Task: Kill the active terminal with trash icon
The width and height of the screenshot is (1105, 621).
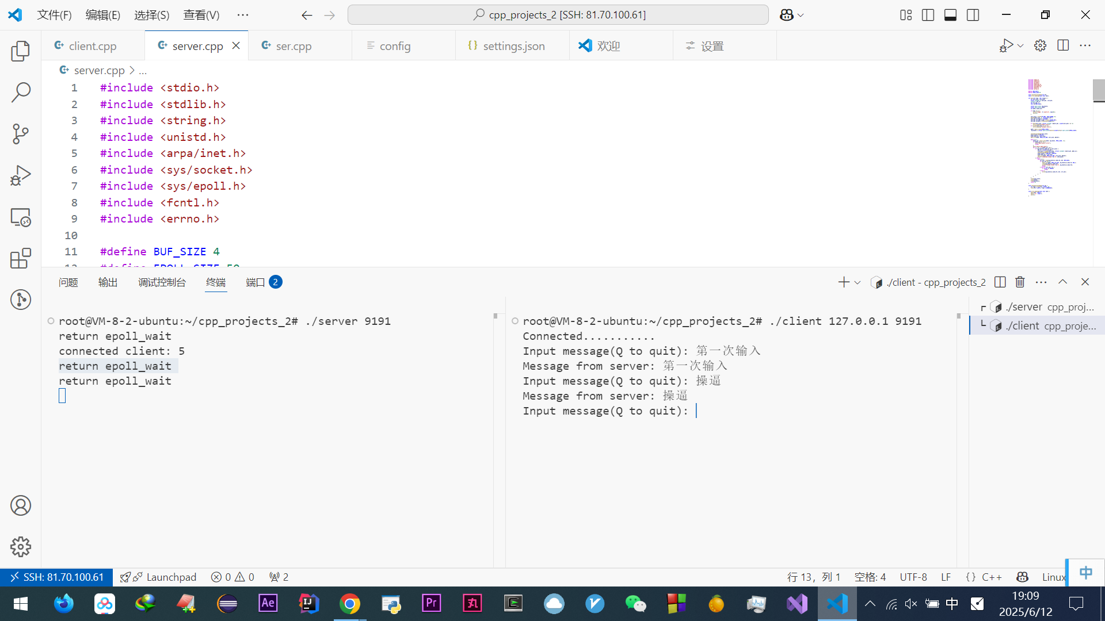Action: [x=1020, y=282]
